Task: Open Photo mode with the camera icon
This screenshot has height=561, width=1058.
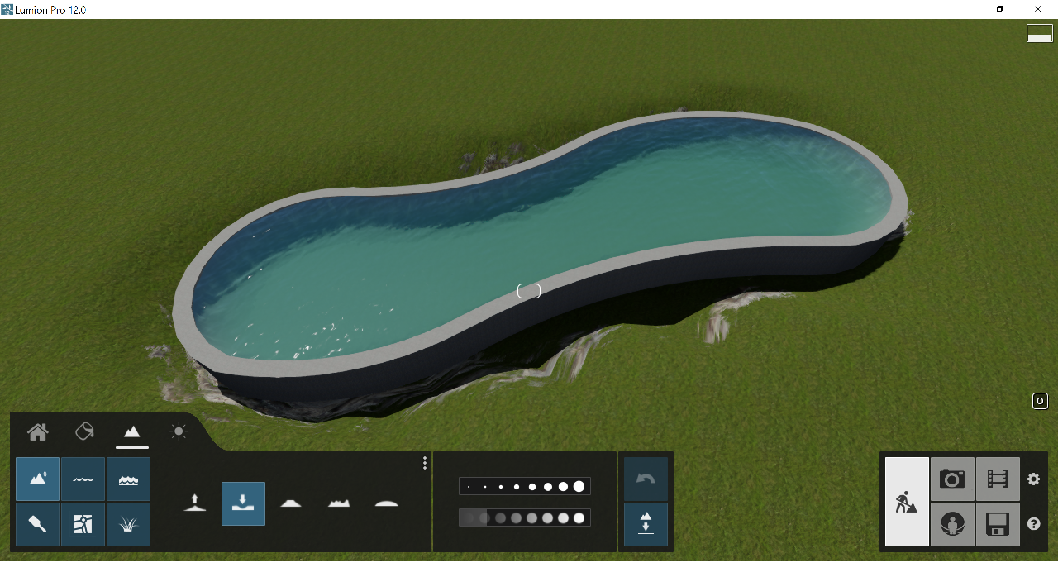Action: click(x=953, y=478)
